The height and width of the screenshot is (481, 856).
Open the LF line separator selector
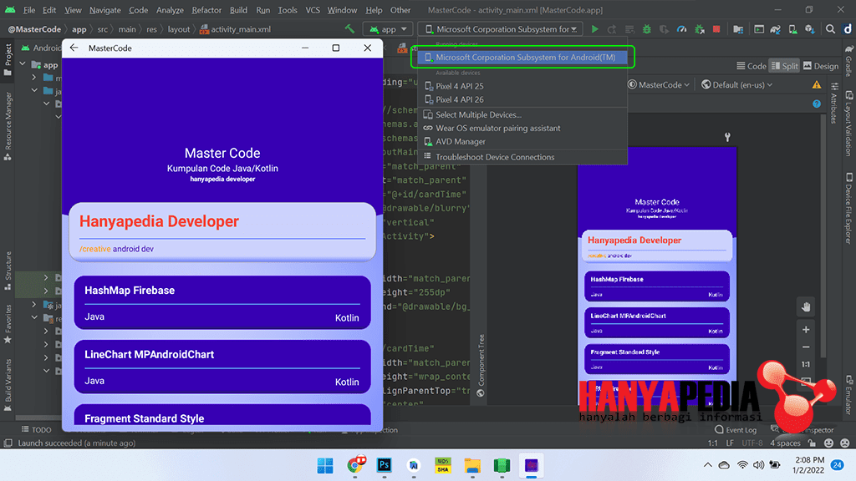pyautogui.click(x=730, y=443)
